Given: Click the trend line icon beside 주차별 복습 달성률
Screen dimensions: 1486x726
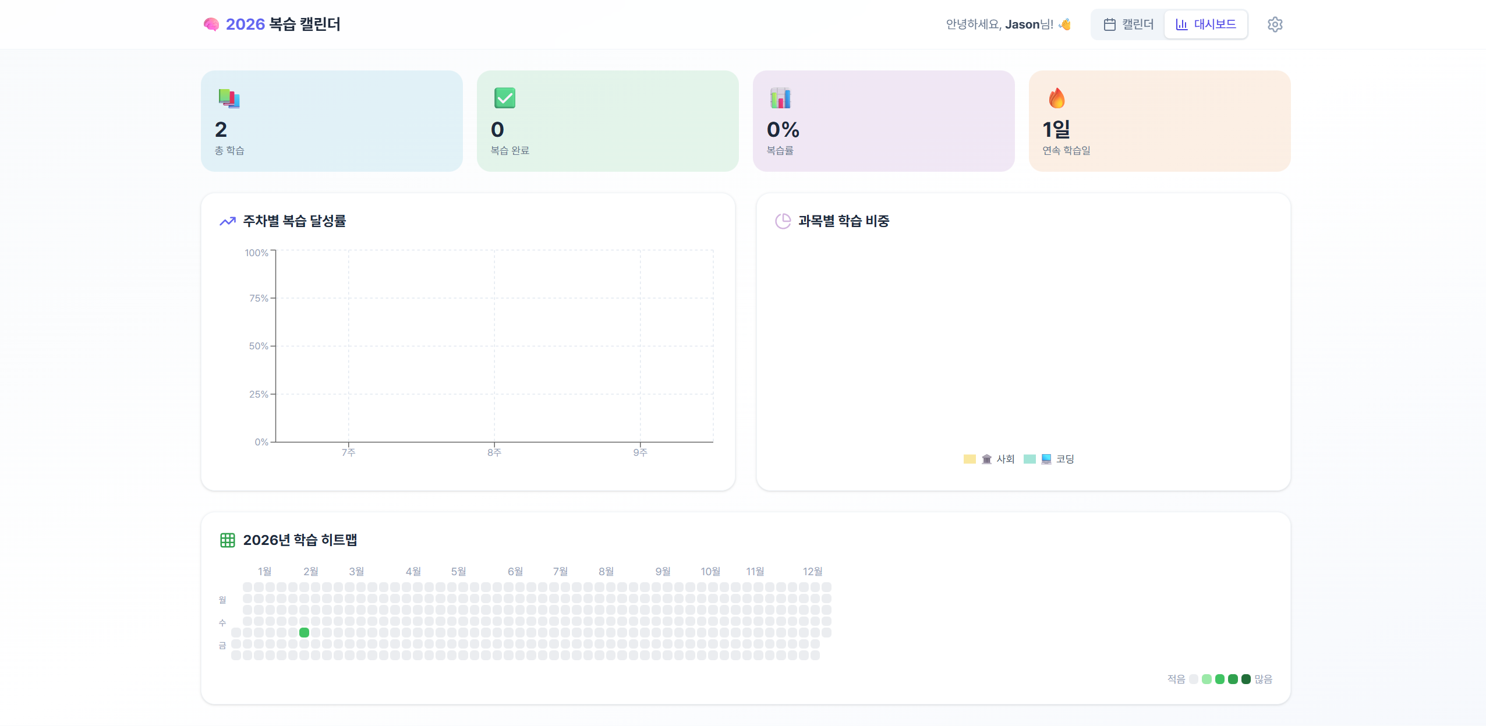Looking at the screenshot, I should point(227,221).
